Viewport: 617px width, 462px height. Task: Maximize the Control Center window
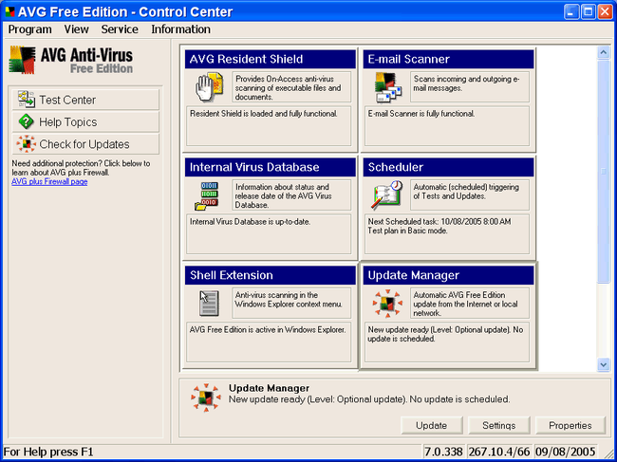coord(589,11)
